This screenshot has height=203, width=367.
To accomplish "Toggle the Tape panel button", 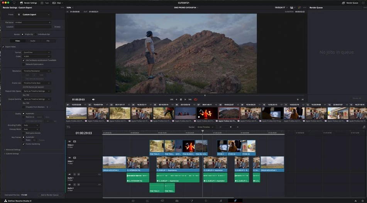I will [45, 3].
